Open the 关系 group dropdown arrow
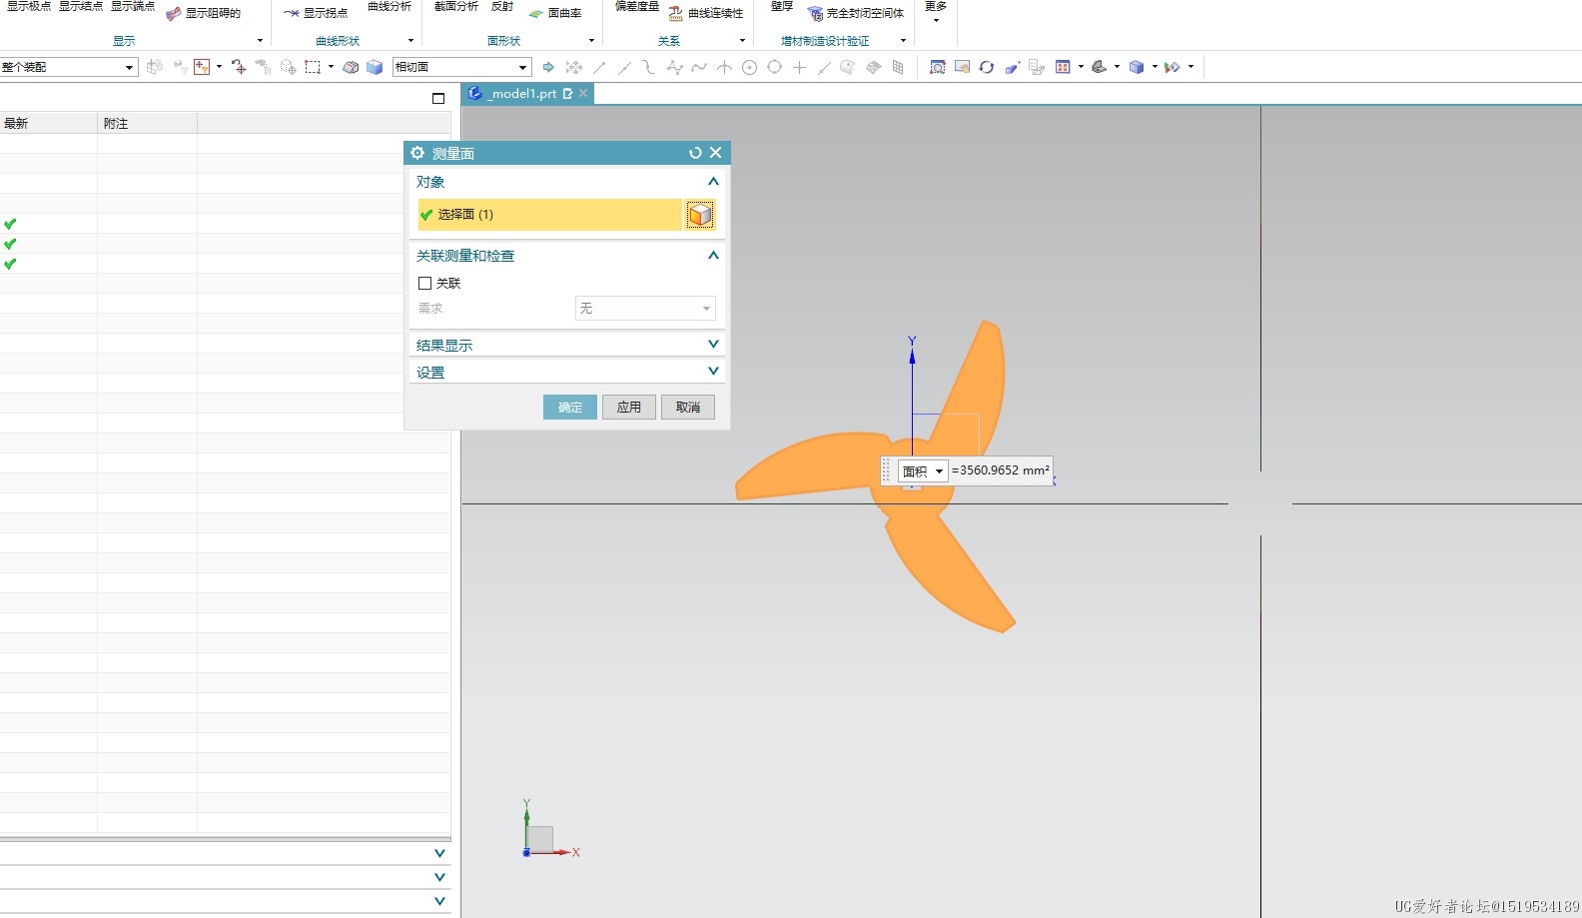The image size is (1582, 918). [742, 41]
